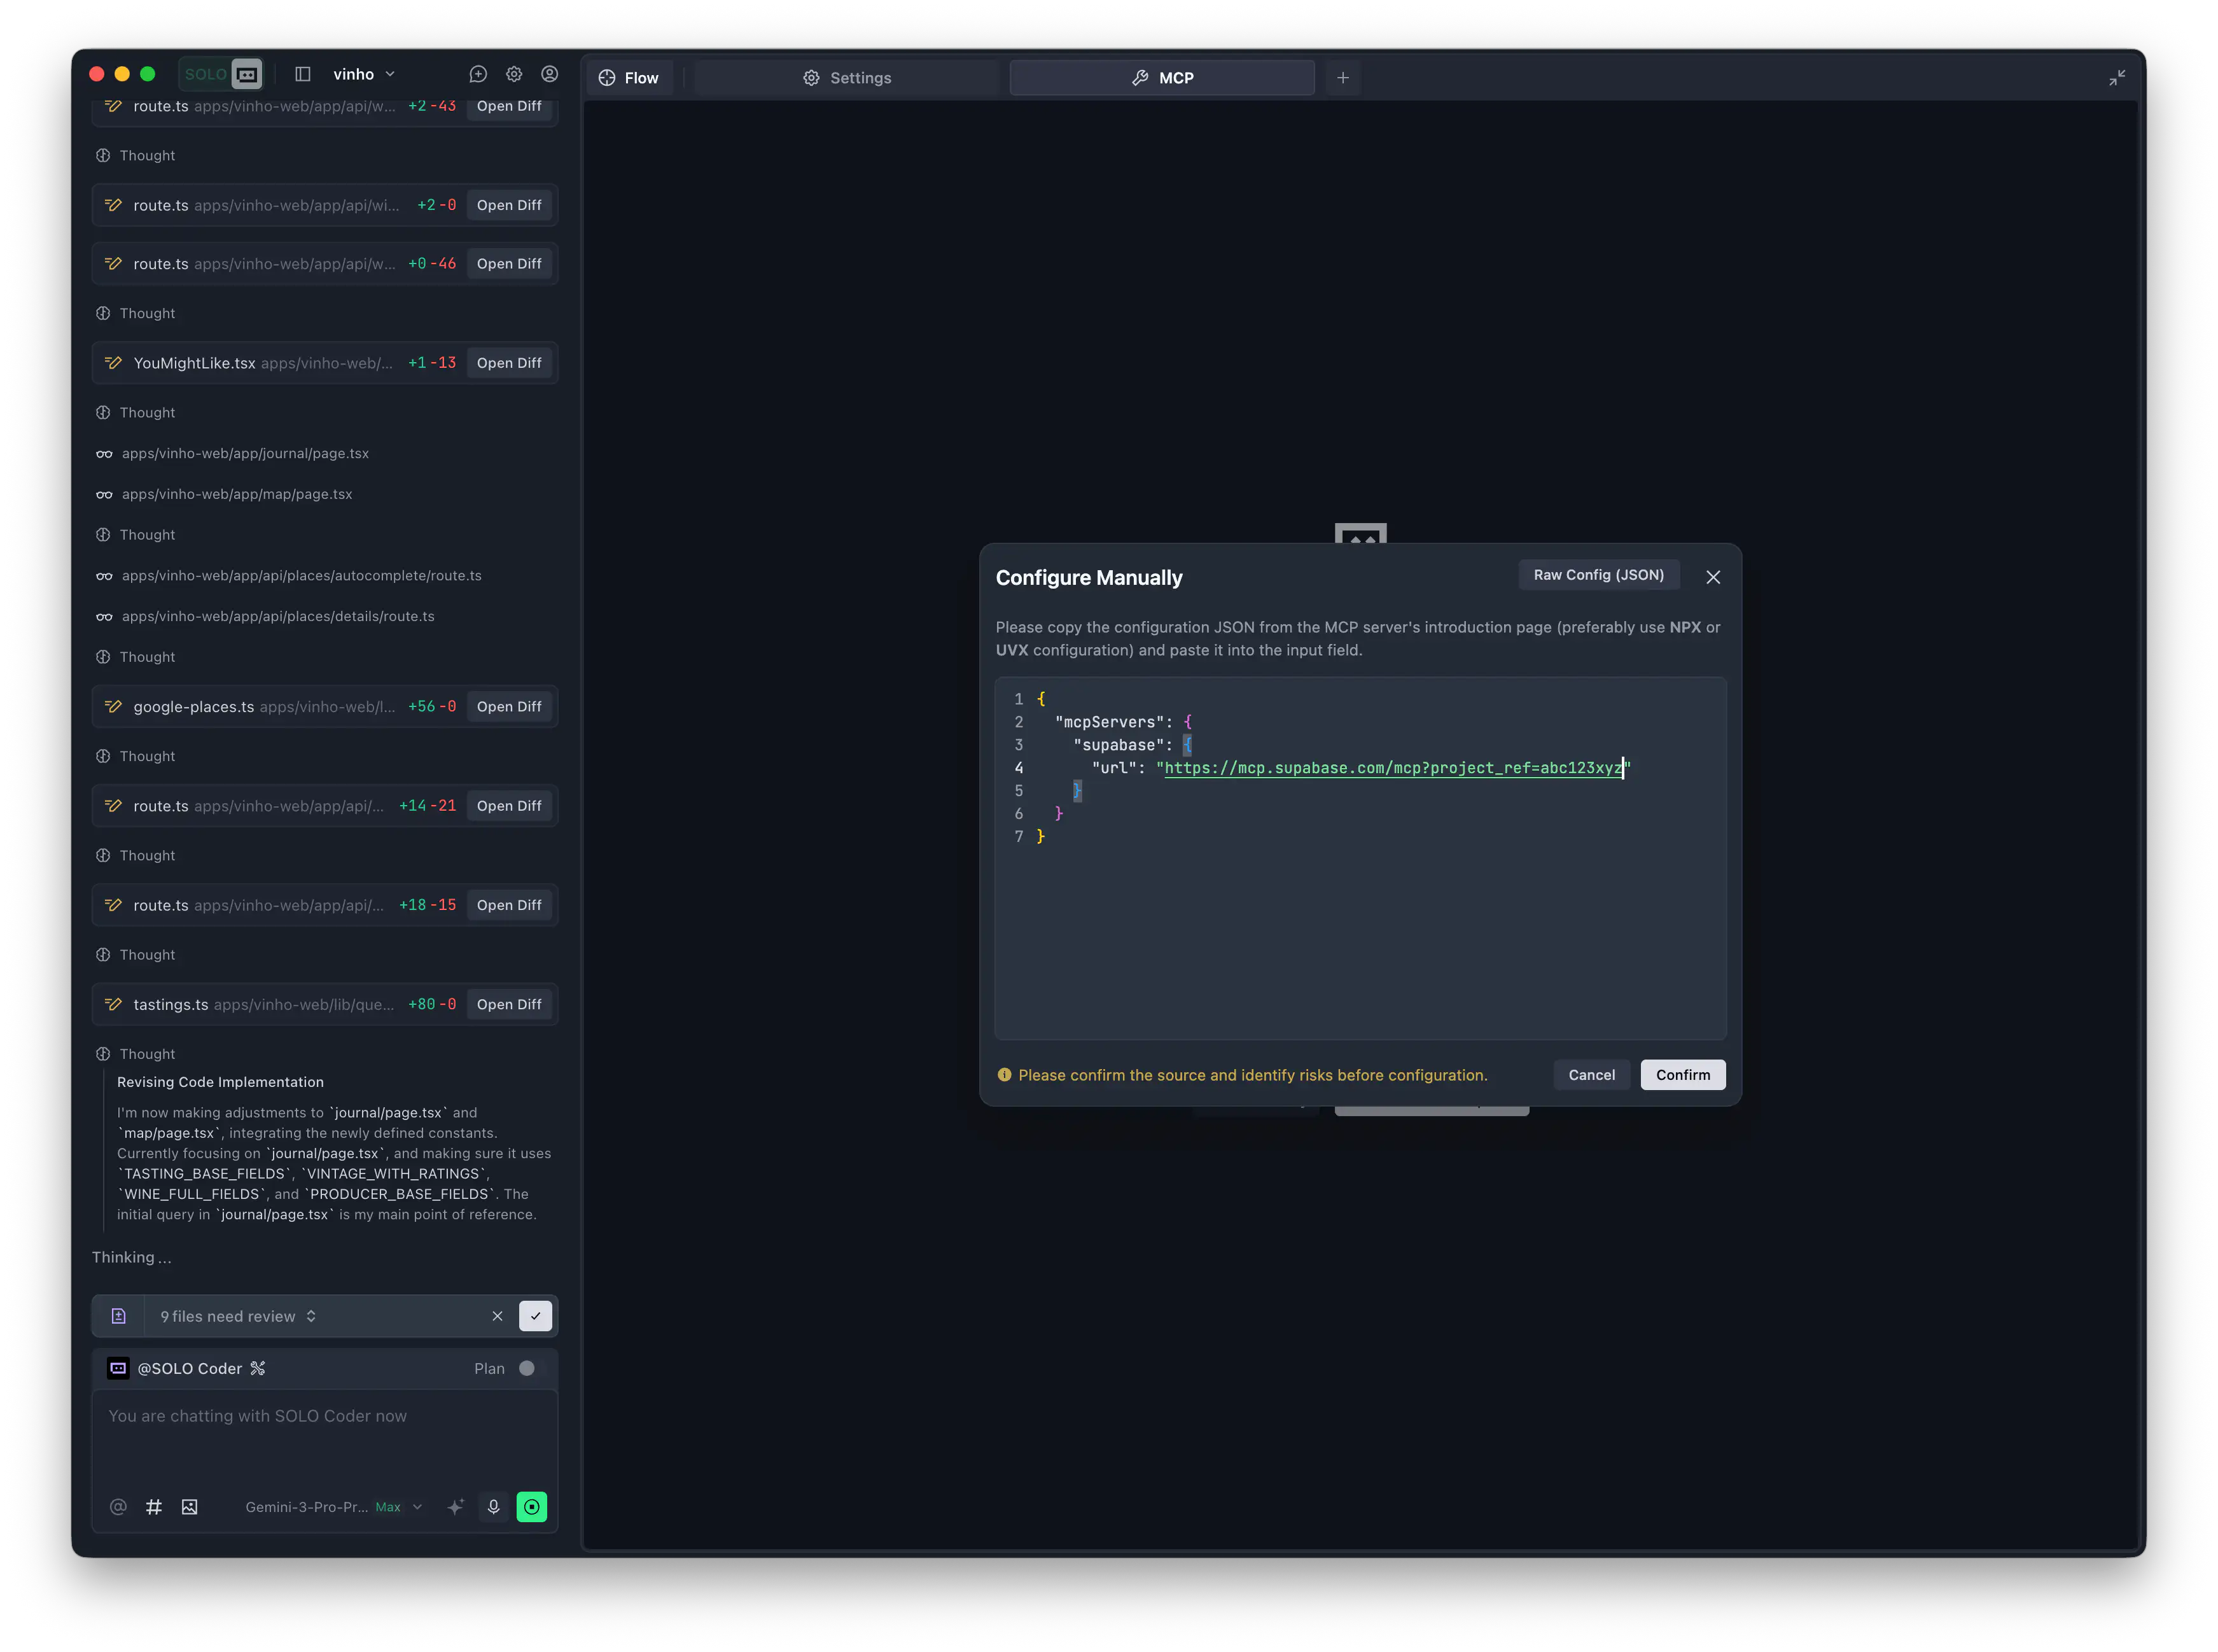Open Diff for route.ts with +0 -46

(509, 264)
